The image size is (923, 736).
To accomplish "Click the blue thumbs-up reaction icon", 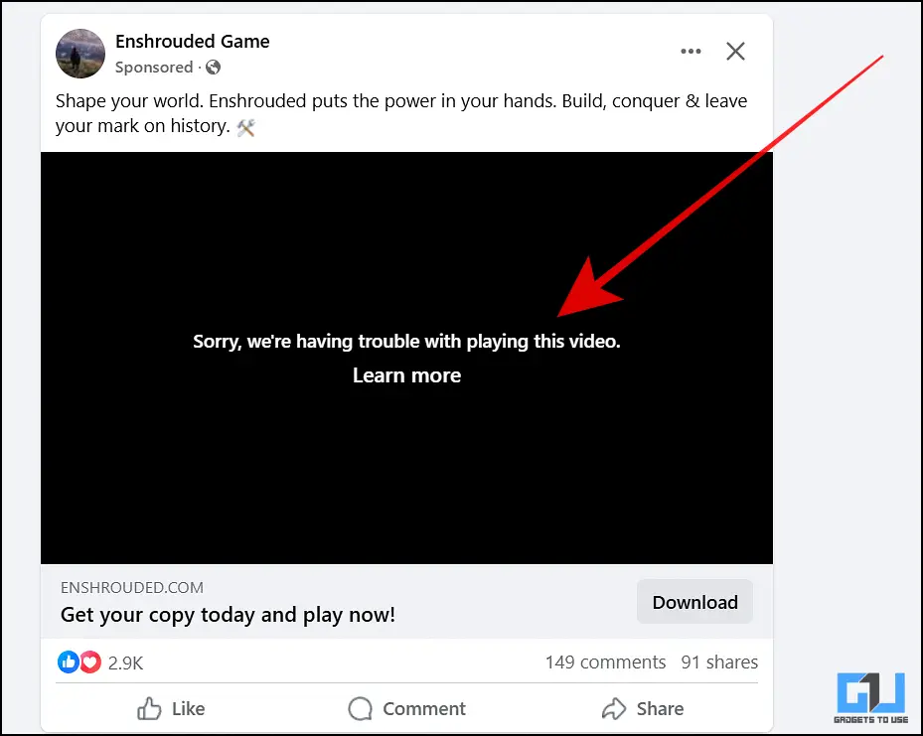I will point(69,662).
